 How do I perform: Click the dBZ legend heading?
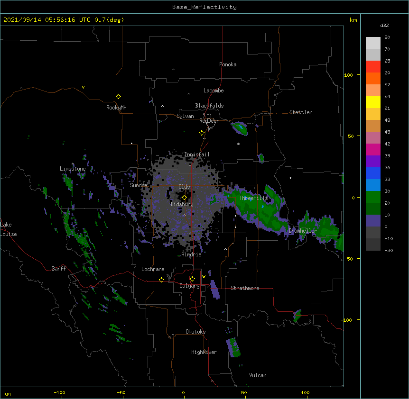(384, 25)
